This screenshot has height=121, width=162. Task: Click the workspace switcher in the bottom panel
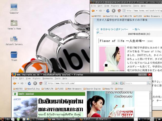152,119
